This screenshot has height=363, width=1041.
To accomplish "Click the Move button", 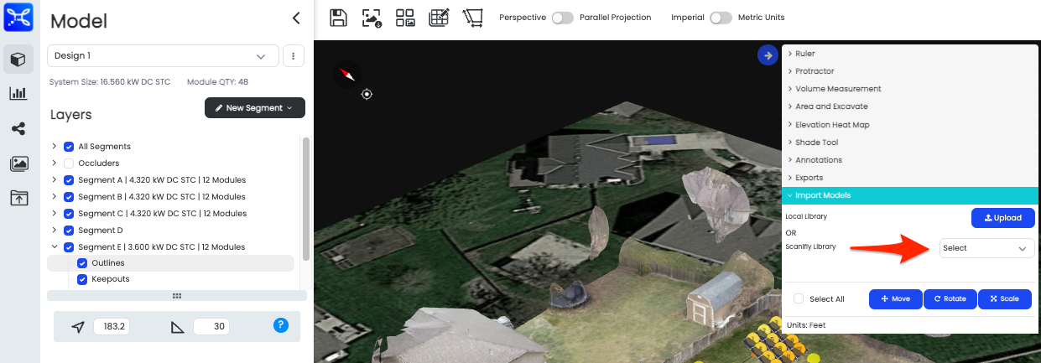I will 895,299.
